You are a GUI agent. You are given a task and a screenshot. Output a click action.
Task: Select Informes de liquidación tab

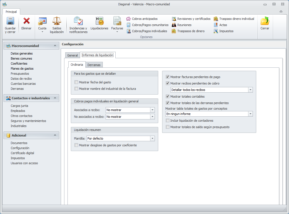(97, 55)
